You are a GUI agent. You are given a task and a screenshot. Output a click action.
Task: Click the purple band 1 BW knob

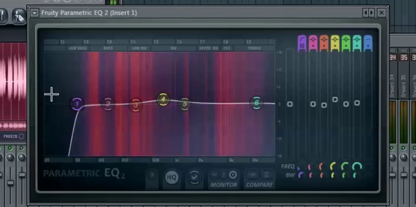pyautogui.click(x=301, y=175)
